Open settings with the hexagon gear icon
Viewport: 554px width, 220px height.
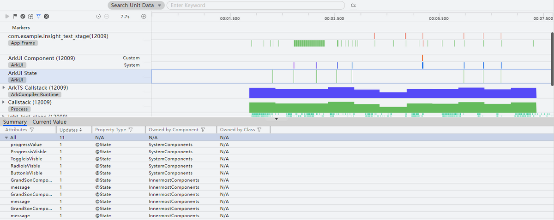(x=46, y=16)
